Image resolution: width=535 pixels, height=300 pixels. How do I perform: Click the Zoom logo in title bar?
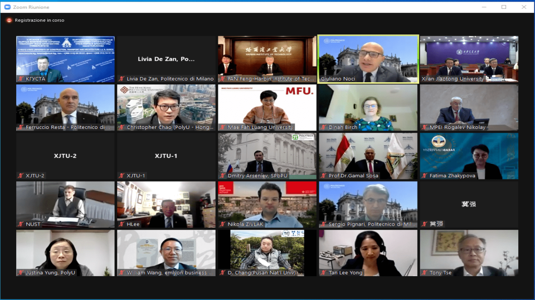[x=7, y=7]
